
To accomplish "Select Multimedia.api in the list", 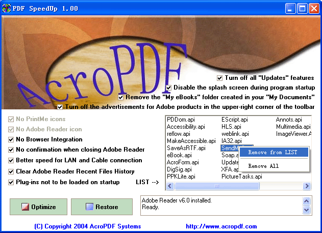I will pyautogui.click(x=293, y=127).
